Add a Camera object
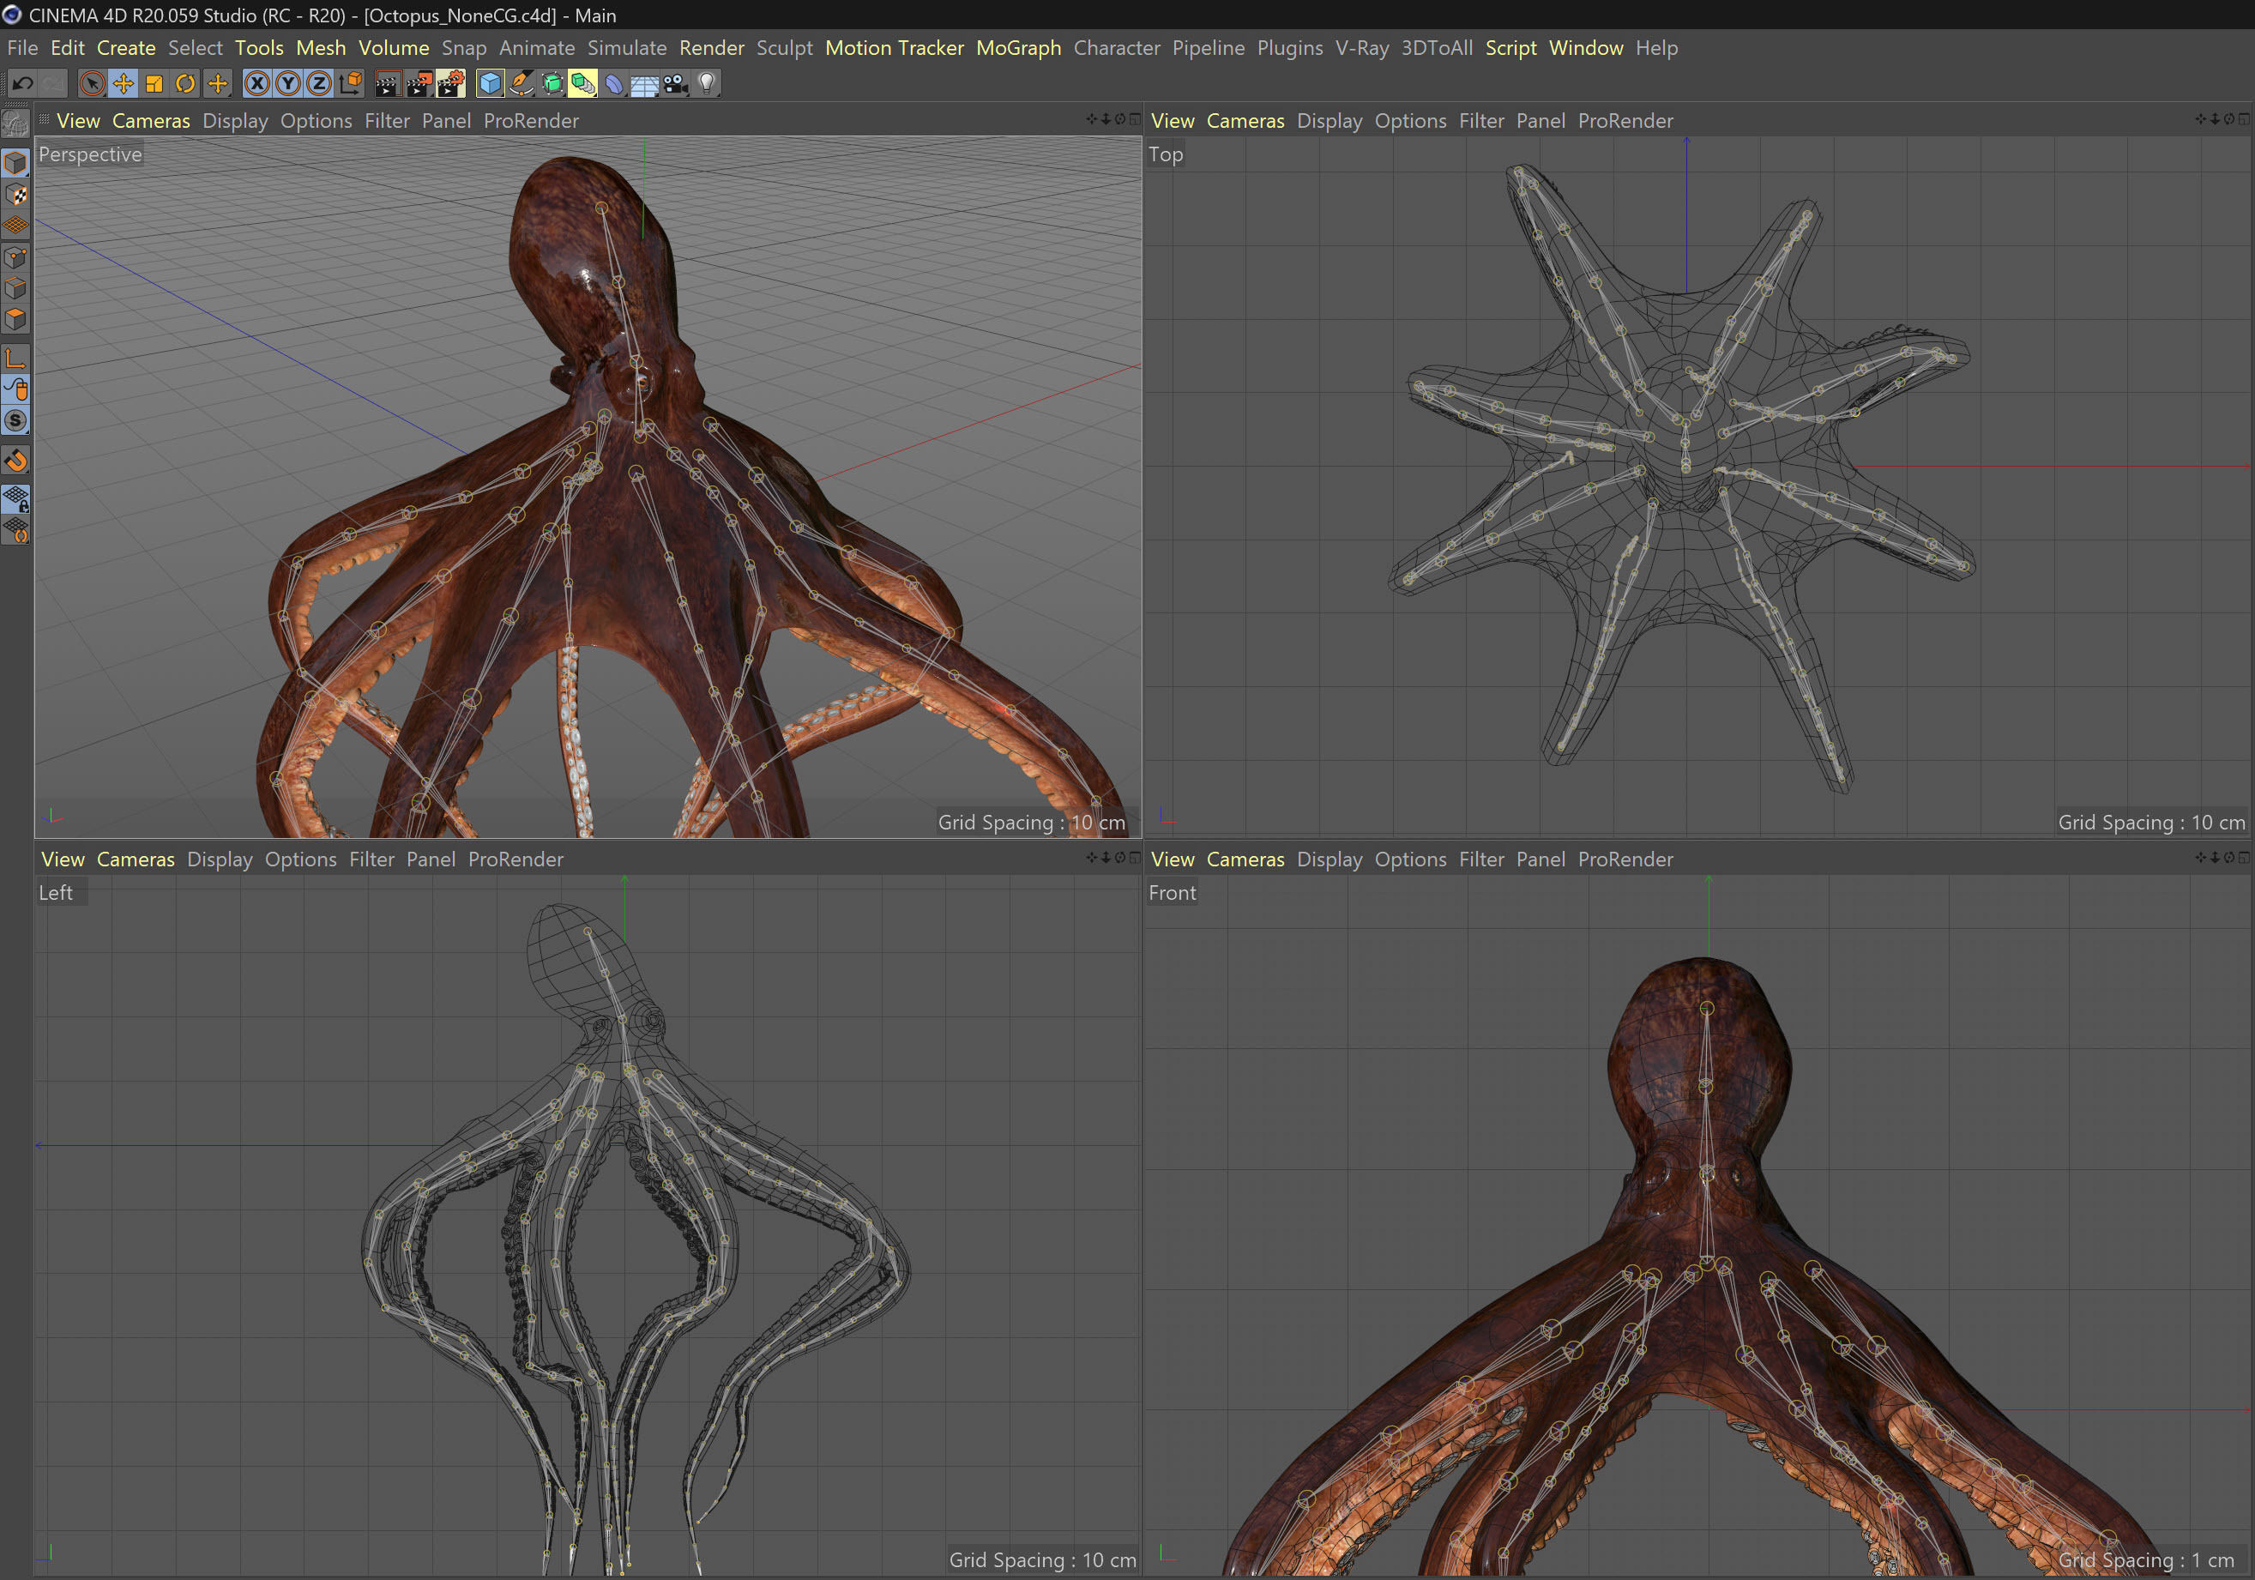 coord(676,83)
